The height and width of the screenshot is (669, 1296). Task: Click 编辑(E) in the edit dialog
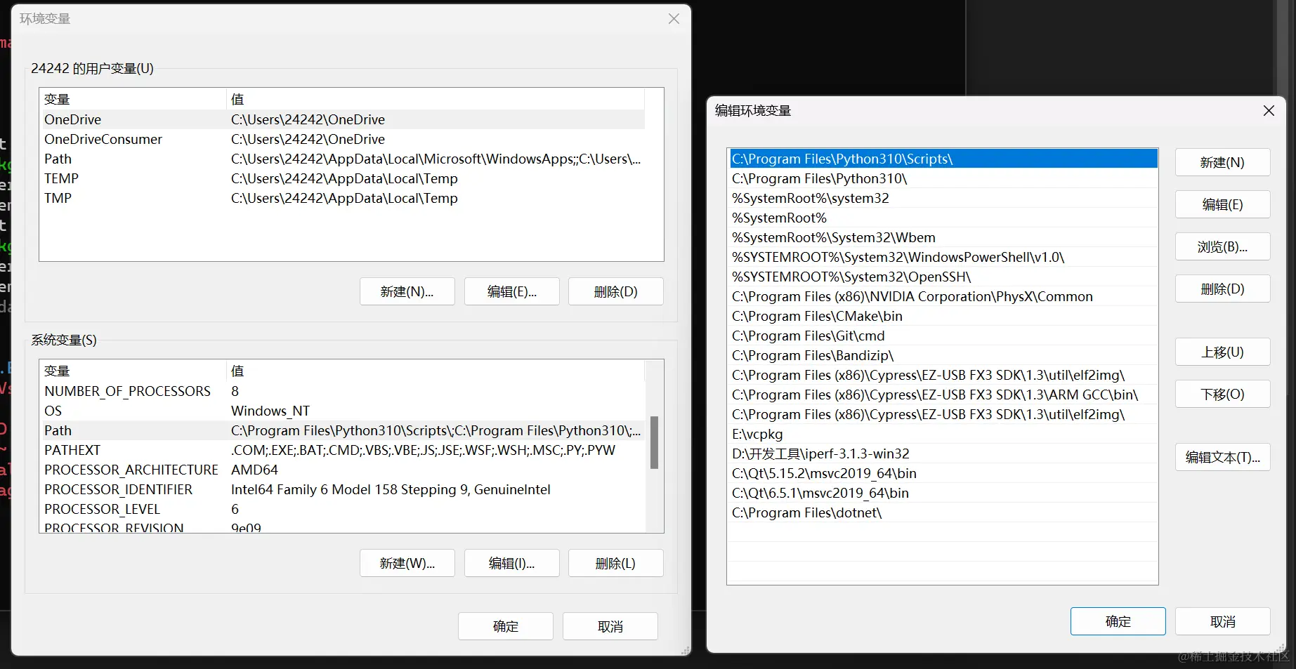[1222, 204]
